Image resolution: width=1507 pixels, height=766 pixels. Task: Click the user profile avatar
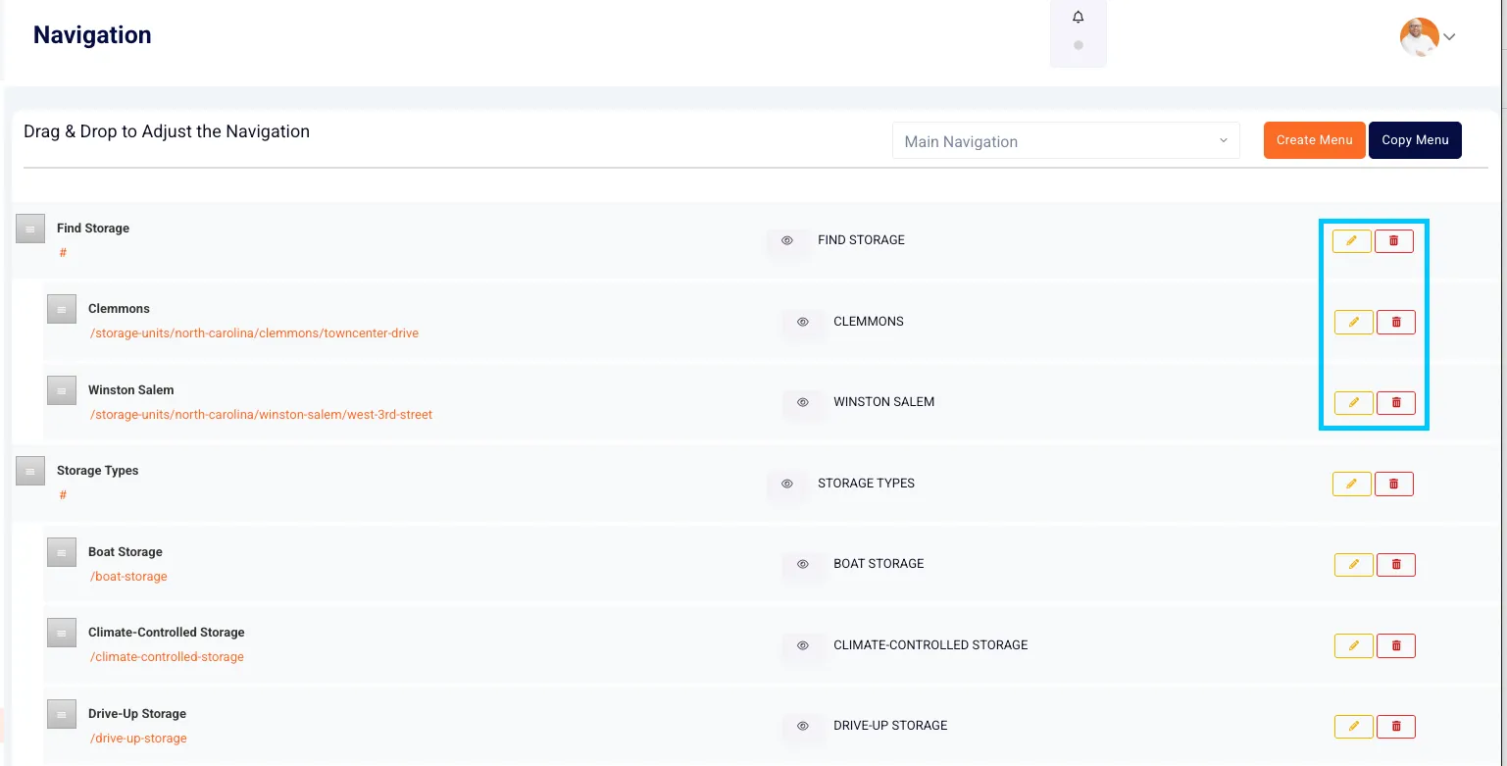pos(1419,37)
